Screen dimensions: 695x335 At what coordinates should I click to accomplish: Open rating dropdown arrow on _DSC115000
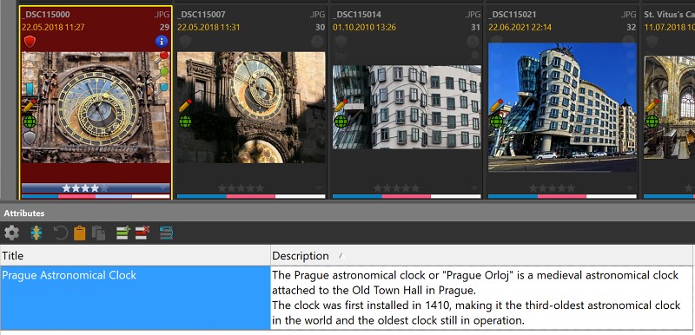coord(163,188)
